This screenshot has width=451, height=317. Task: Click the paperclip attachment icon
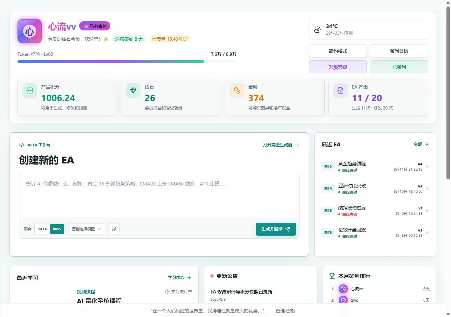coord(114,229)
